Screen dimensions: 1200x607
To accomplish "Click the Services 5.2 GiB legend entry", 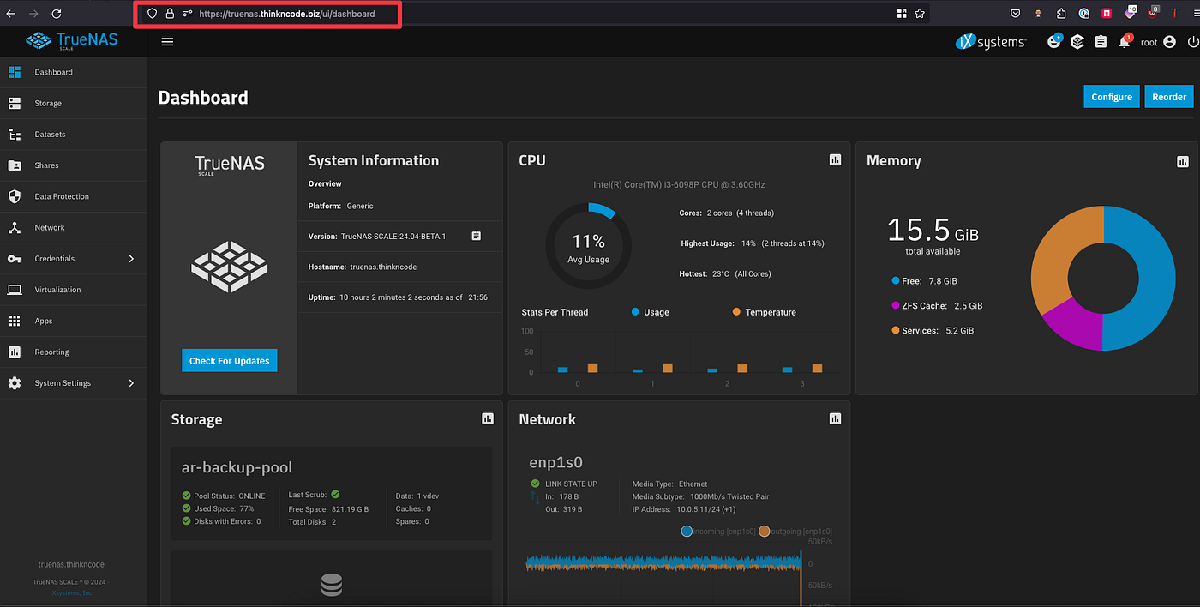I will [933, 330].
